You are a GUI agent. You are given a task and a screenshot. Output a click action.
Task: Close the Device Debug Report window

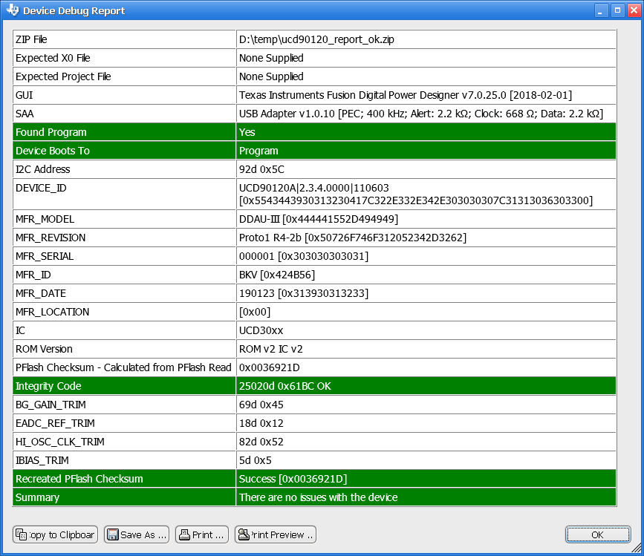(x=634, y=10)
